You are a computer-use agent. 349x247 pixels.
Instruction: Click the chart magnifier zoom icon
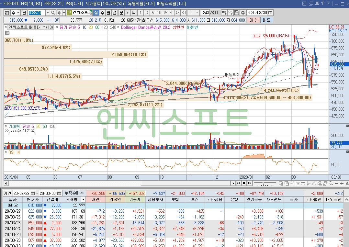(x=331, y=183)
